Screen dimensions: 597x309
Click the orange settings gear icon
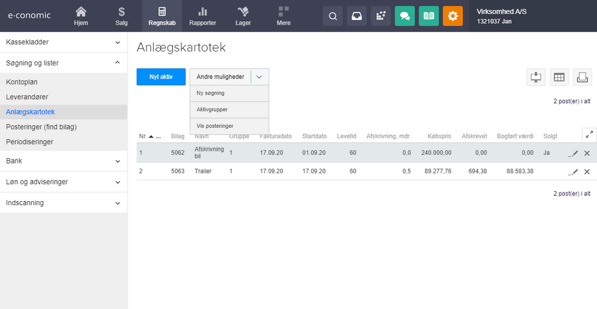(452, 16)
